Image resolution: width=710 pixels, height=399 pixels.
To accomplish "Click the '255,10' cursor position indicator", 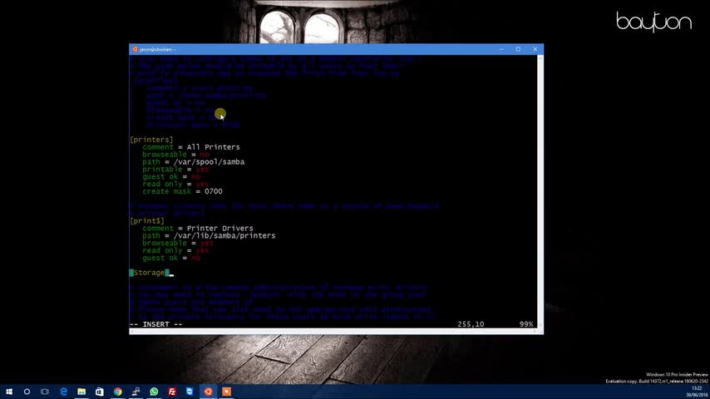I will click(x=471, y=324).
